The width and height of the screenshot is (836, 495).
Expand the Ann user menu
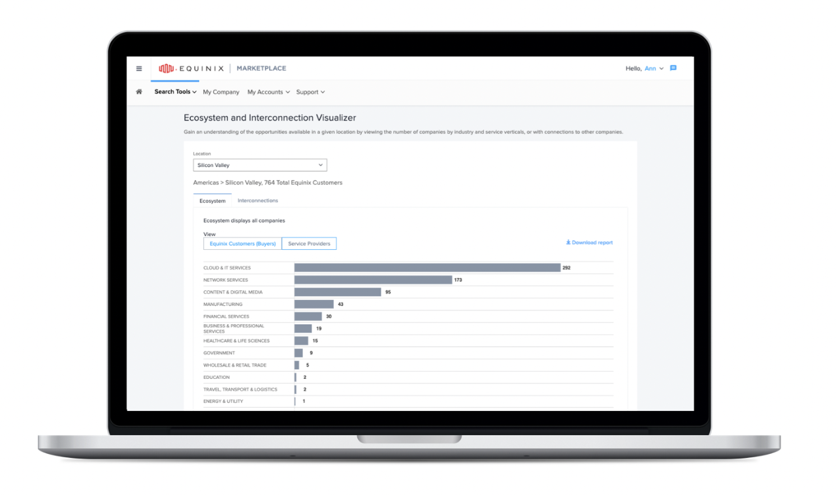click(654, 68)
